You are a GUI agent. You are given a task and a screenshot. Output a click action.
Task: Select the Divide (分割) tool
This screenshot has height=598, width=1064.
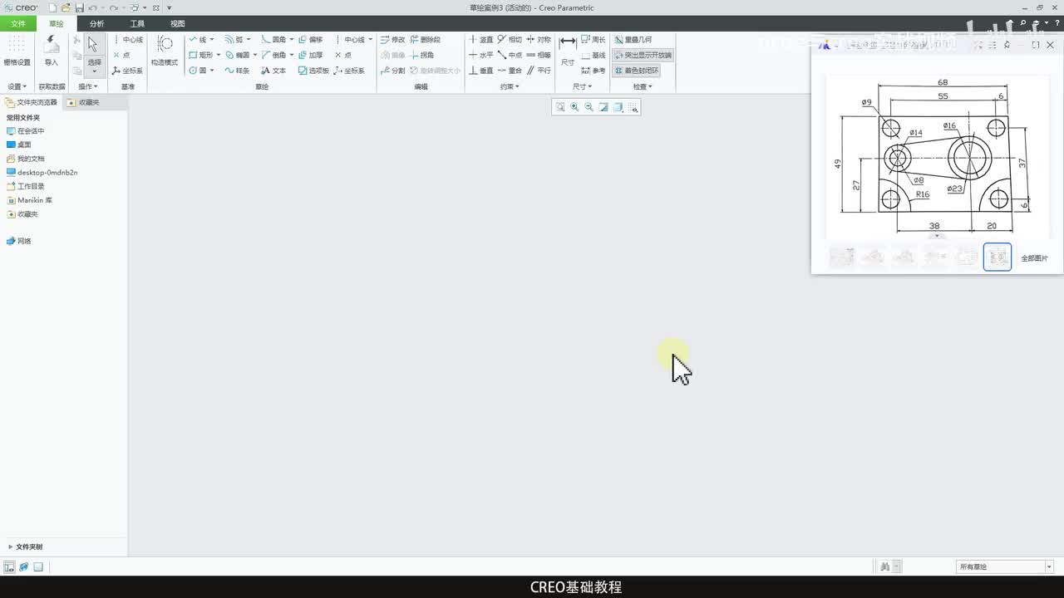(x=392, y=71)
